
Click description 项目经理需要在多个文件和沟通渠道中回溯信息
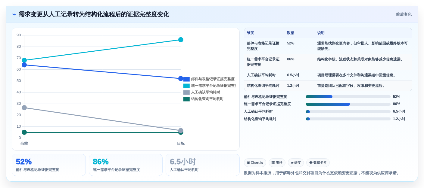click(357, 75)
